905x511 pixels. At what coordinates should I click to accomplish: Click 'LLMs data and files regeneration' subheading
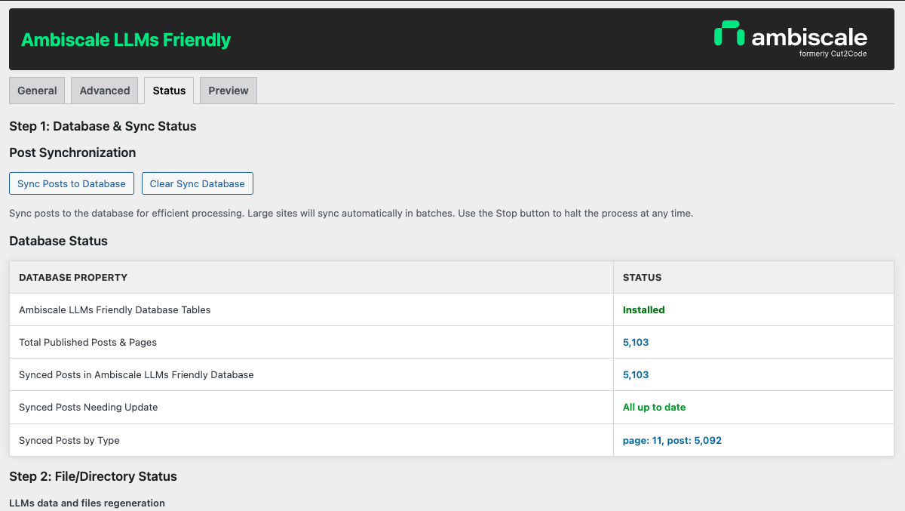click(87, 503)
